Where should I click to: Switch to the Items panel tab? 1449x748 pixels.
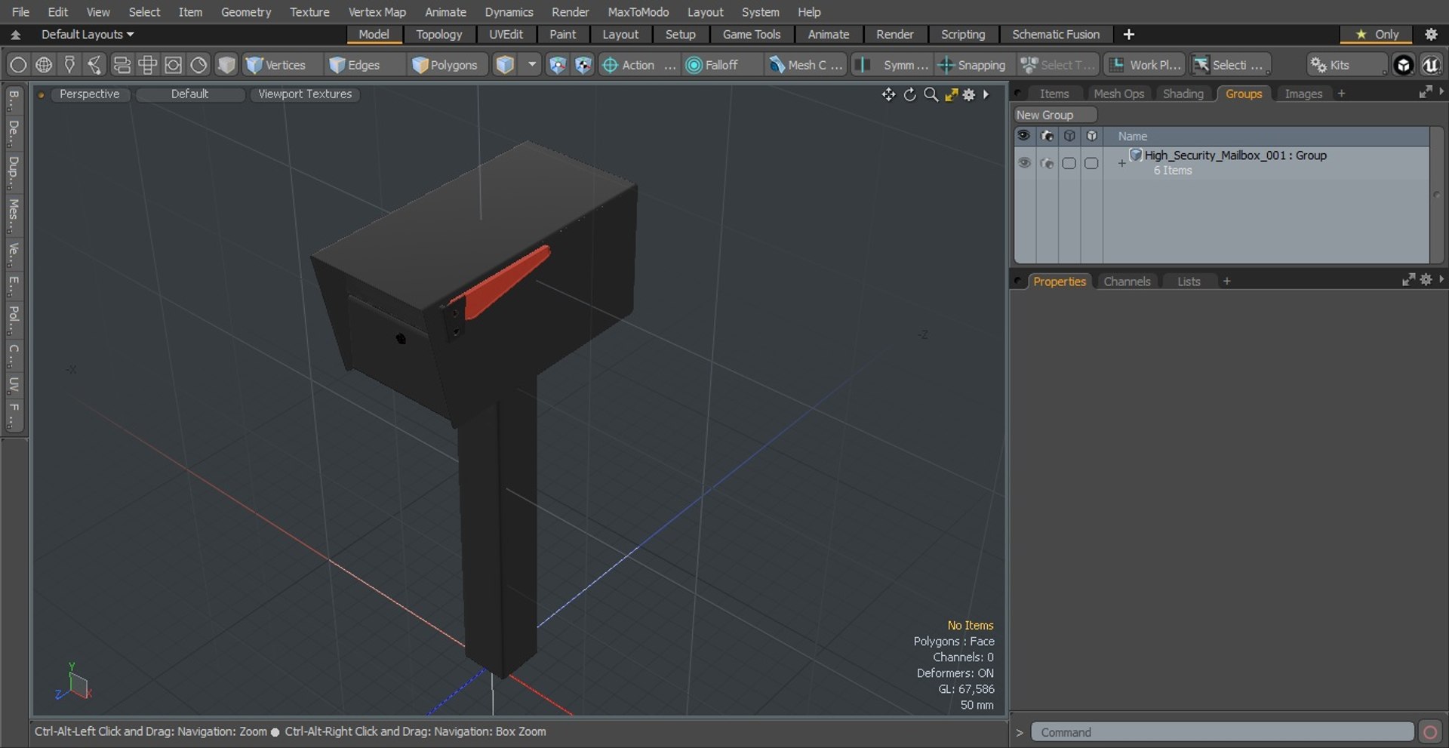[1054, 94]
